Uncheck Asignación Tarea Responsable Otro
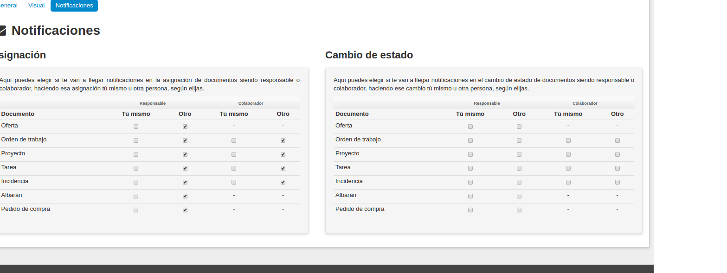 point(185,168)
